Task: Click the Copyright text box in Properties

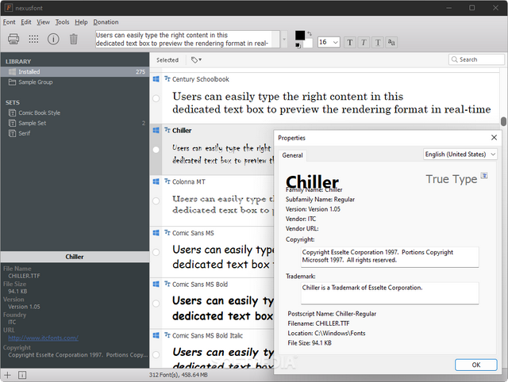Action: tap(390, 257)
